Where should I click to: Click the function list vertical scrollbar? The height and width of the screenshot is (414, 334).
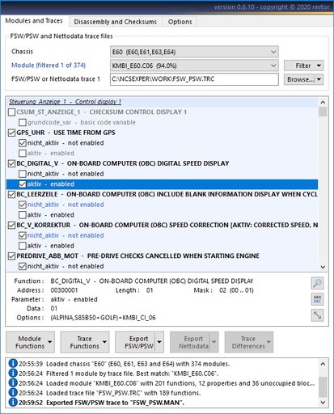[x=323, y=184]
